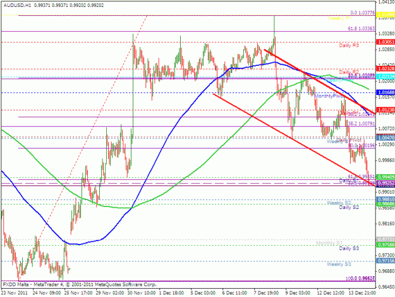Select the 9 Dec 03:00 time label
Screen dimensions: 395x297
298,293
